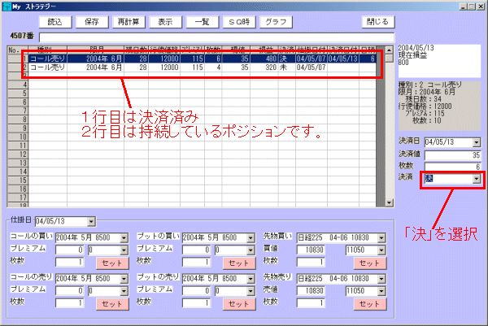Click the プットの売り 枚数 field
This screenshot has width=488, height=326.
pos(196,302)
